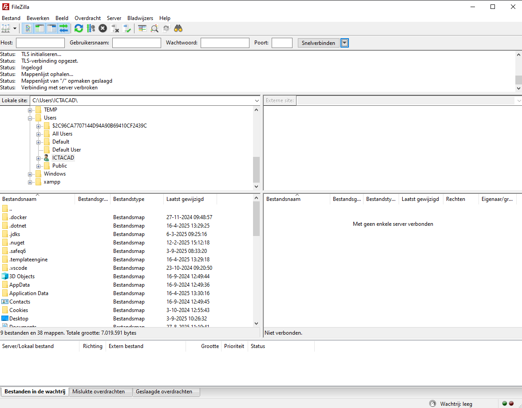Screen dimensions: 522x408
Task: Click the cancel current operation icon
Action: point(103,28)
